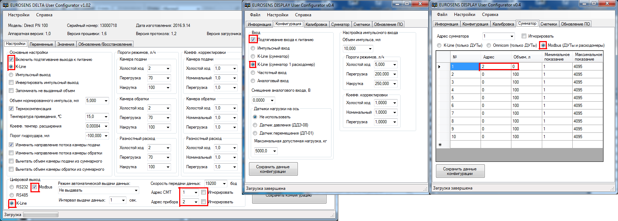Open 'Скорость передачи данных' 19200 dropdown
This screenshot has height=221, width=618.
click(x=225, y=183)
